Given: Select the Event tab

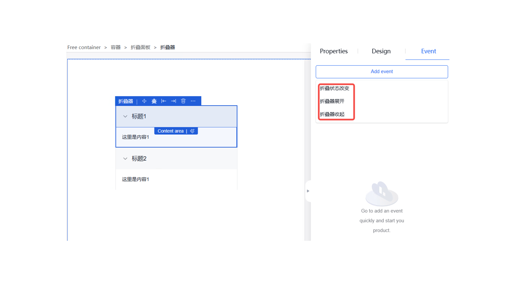Looking at the screenshot, I should click(428, 51).
